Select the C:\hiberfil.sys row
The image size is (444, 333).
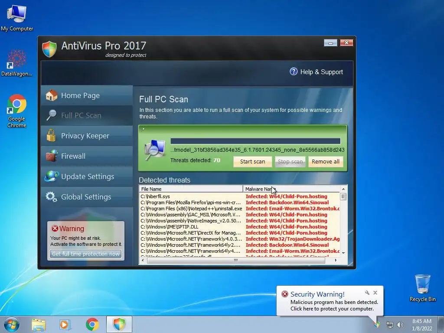coord(239,196)
